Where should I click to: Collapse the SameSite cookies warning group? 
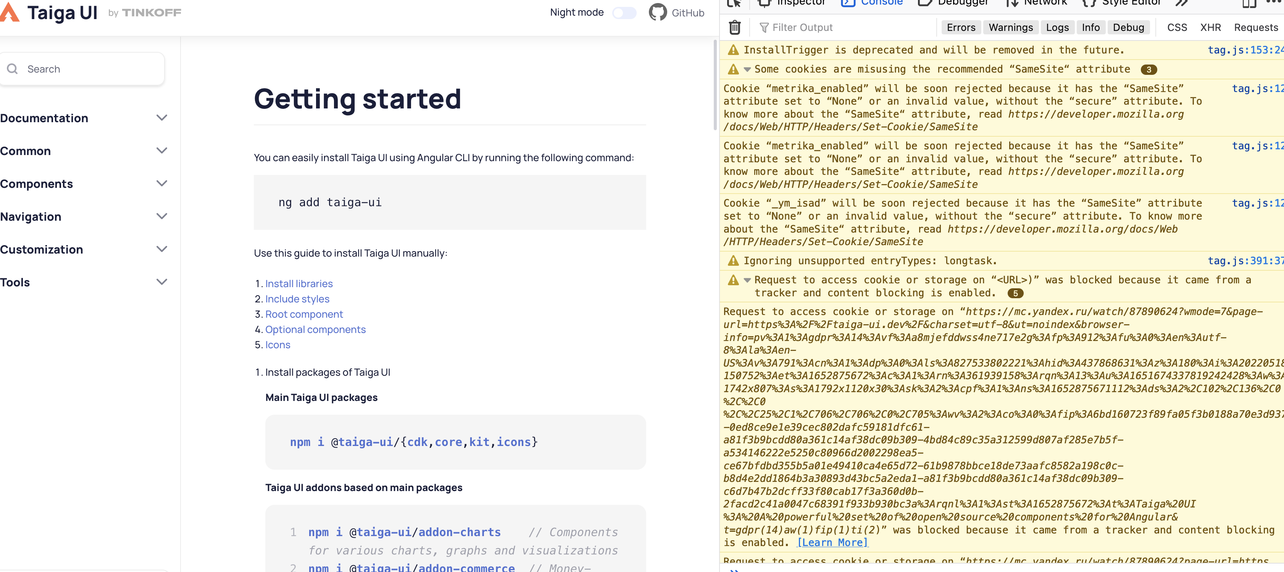pyautogui.click(x=747, y=70)
